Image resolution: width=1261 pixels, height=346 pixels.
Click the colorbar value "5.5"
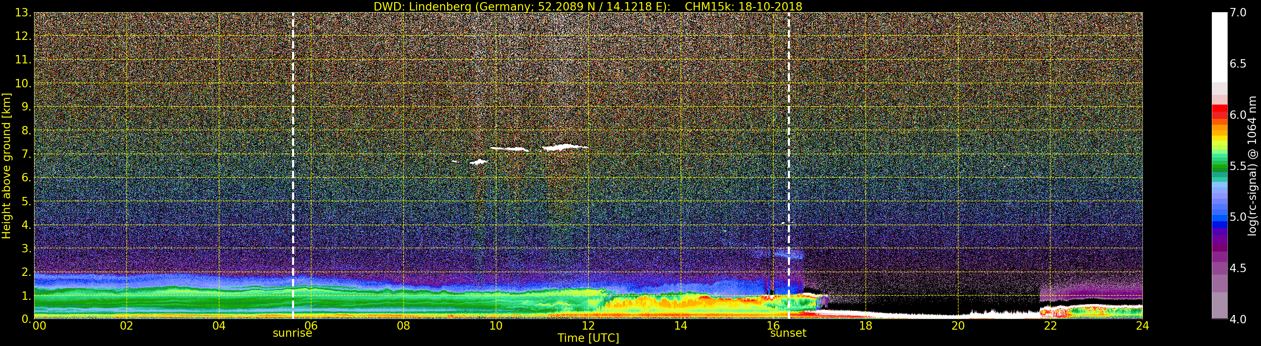[x=1238, y=166]
